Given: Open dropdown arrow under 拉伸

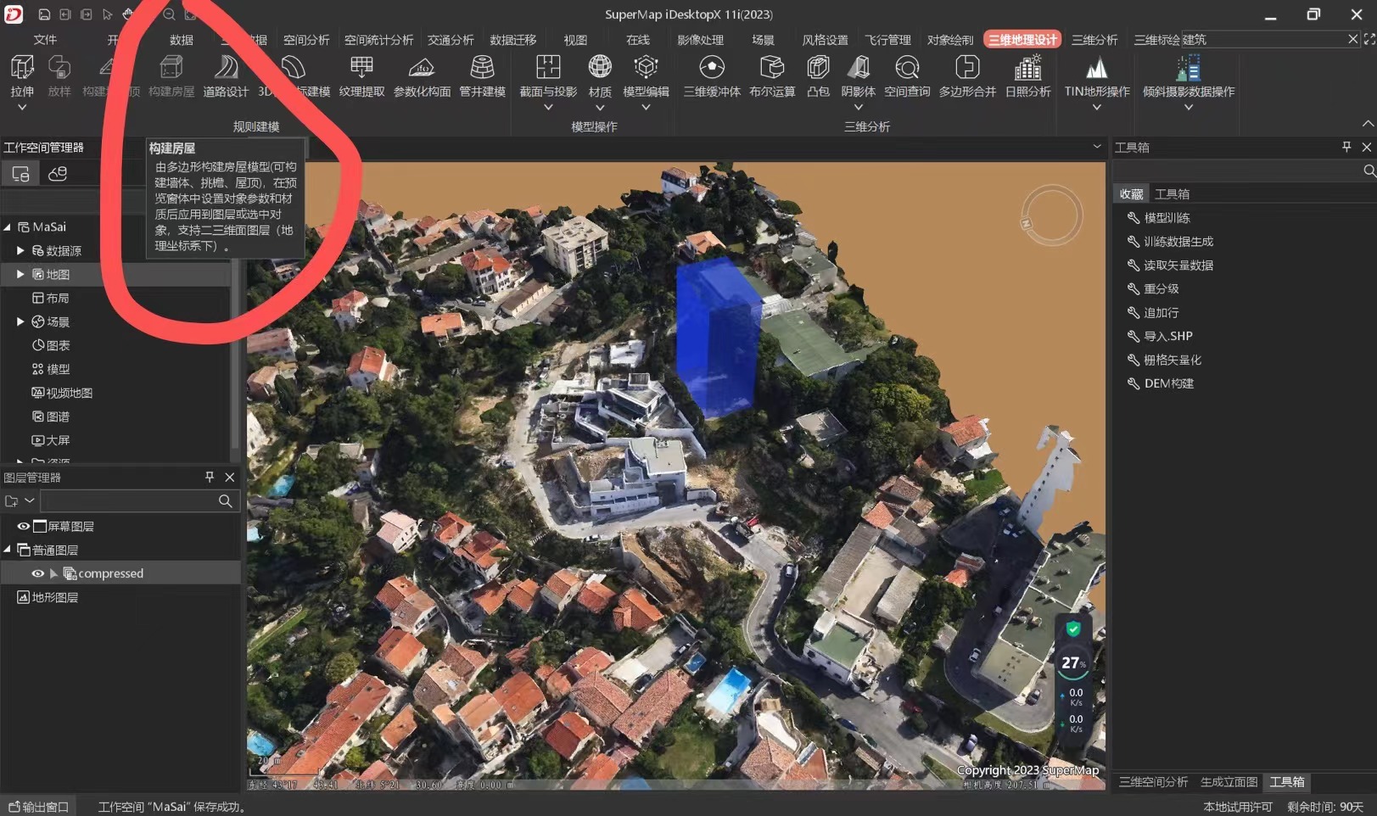Looking at the screenshot, I should (x=22, y=108).
